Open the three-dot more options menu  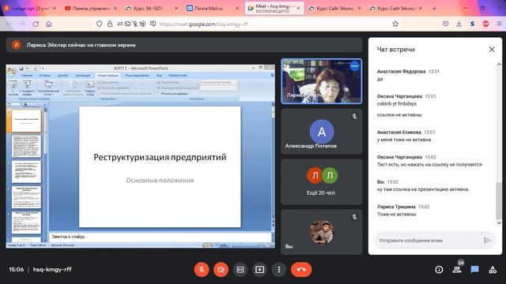coord(279,270)
